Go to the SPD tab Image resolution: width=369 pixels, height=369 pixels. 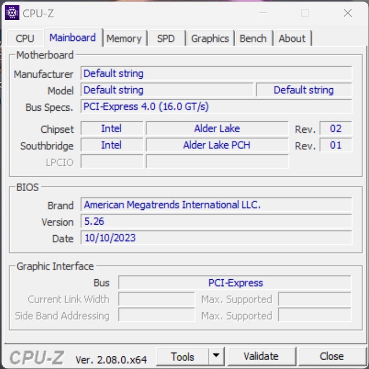[166, 38]
